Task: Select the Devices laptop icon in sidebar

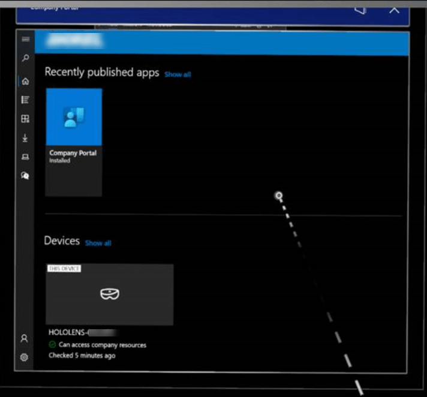Action: coord(25,157)
